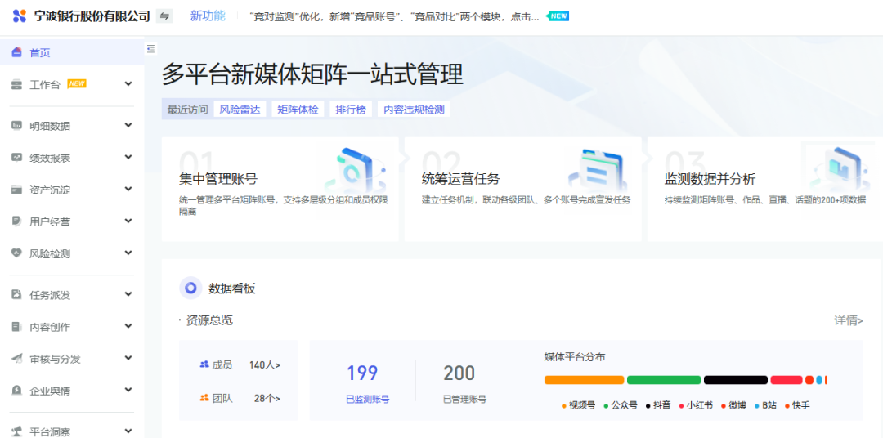883x438 pixels.
Task: Click the 企业舆情 icon in the sidebar
Action: [16, 390]
